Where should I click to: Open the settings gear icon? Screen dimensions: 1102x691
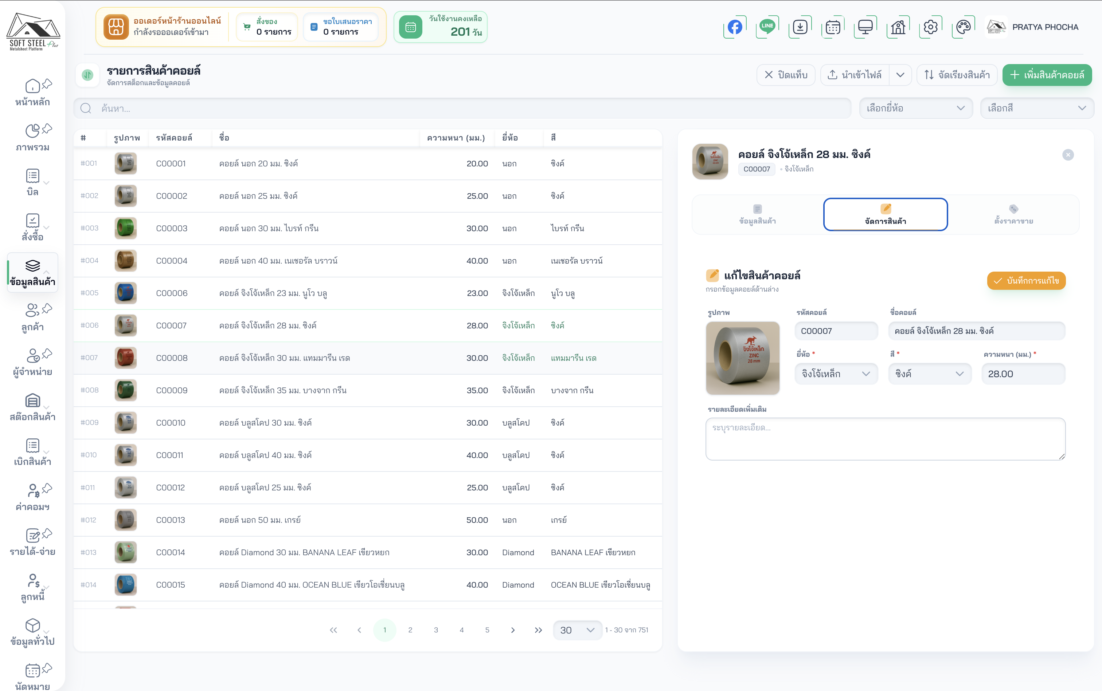point(930,27)
